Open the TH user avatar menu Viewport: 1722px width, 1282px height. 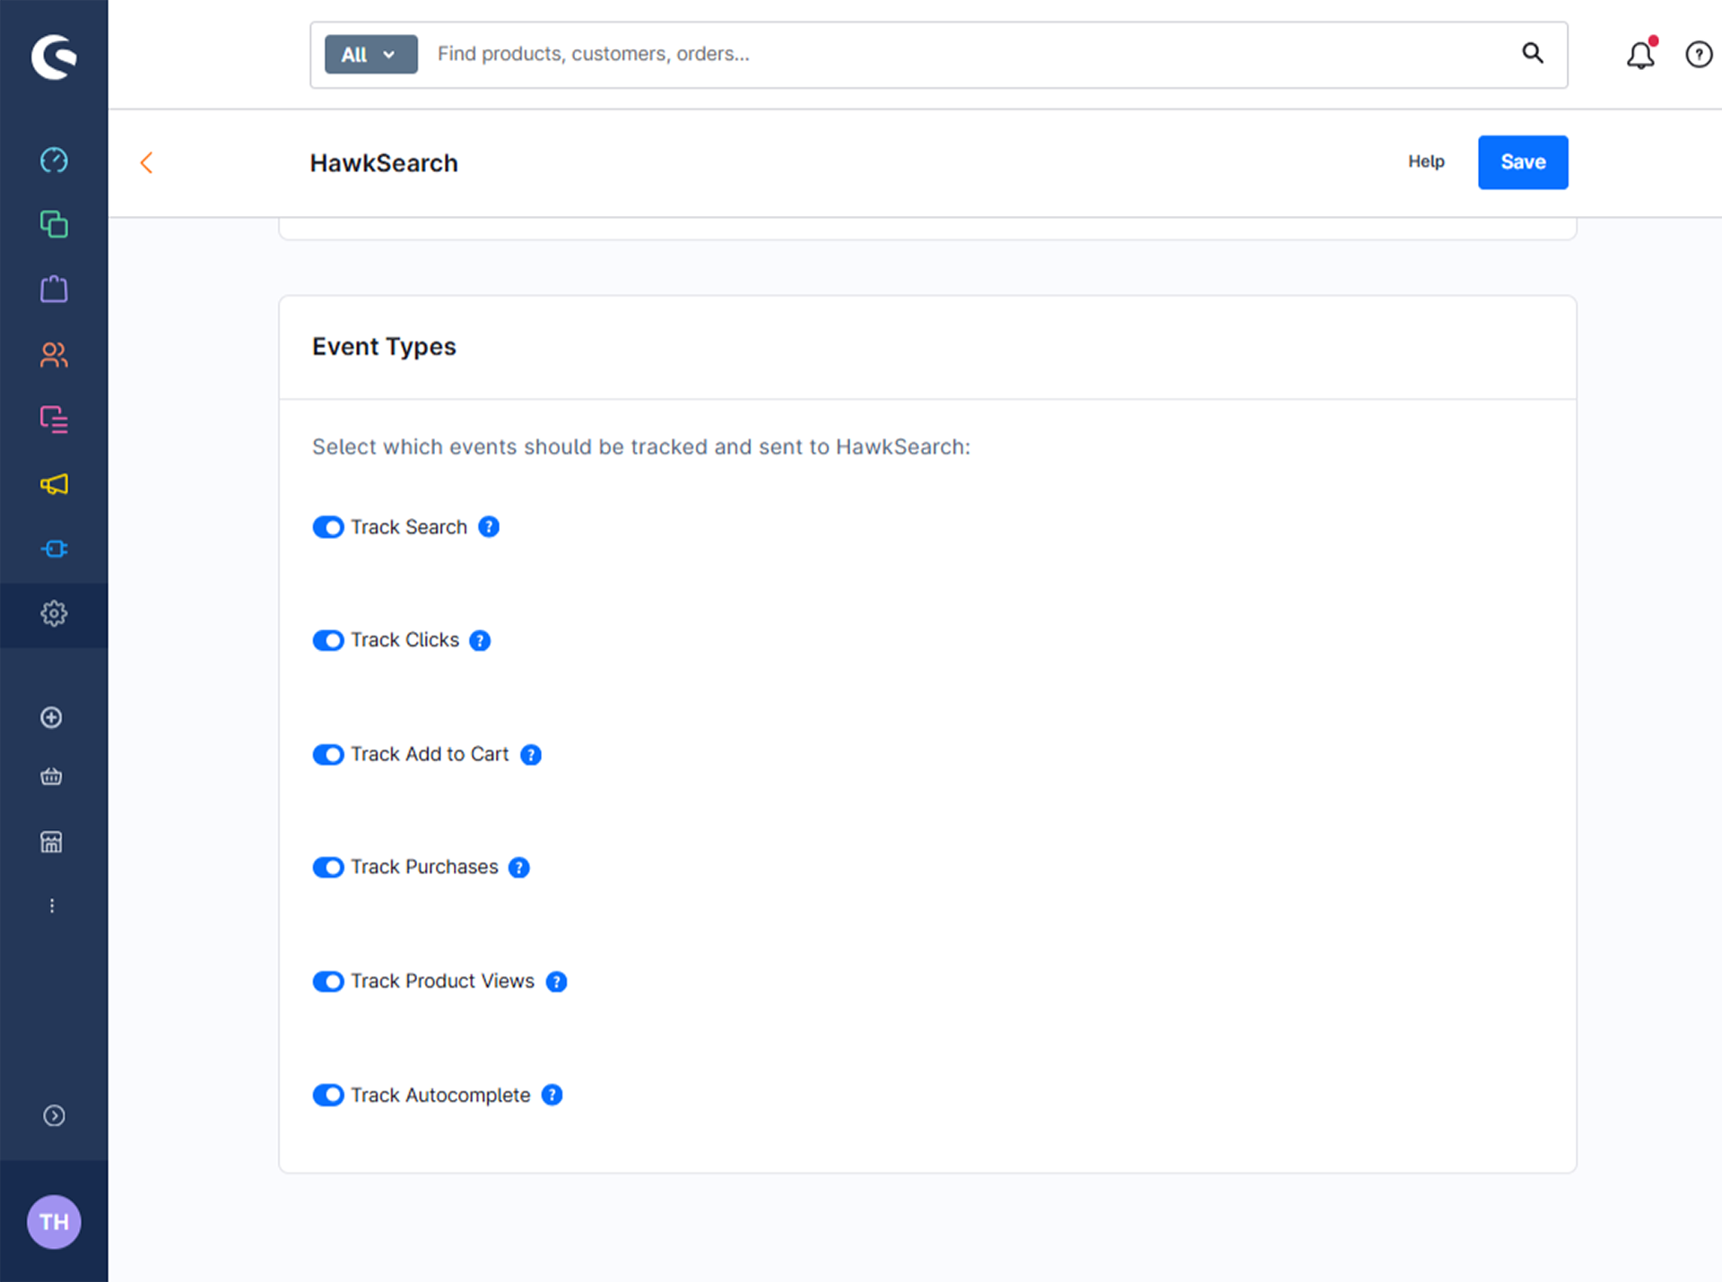[54, 1222]
